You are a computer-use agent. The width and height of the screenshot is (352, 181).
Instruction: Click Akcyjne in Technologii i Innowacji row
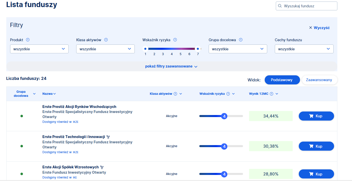point(172,146)
